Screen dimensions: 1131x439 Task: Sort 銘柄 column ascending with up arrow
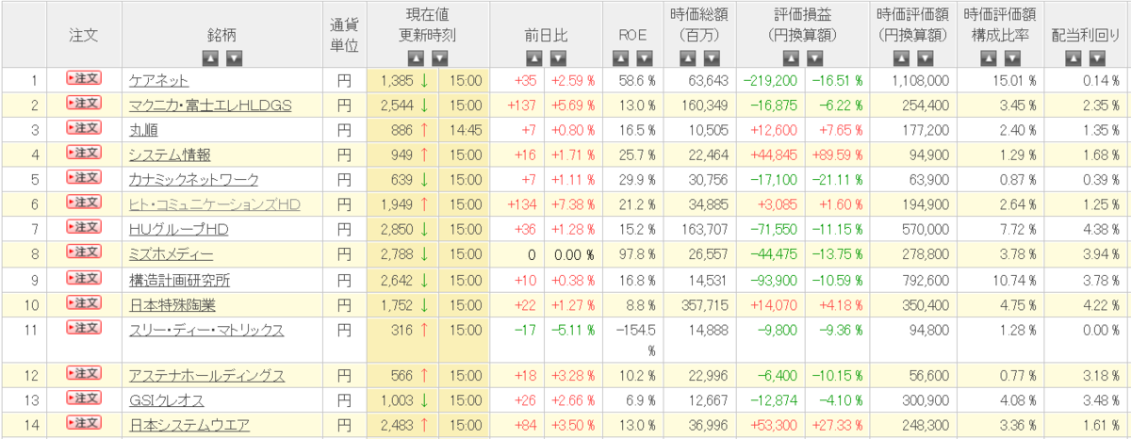210,57
